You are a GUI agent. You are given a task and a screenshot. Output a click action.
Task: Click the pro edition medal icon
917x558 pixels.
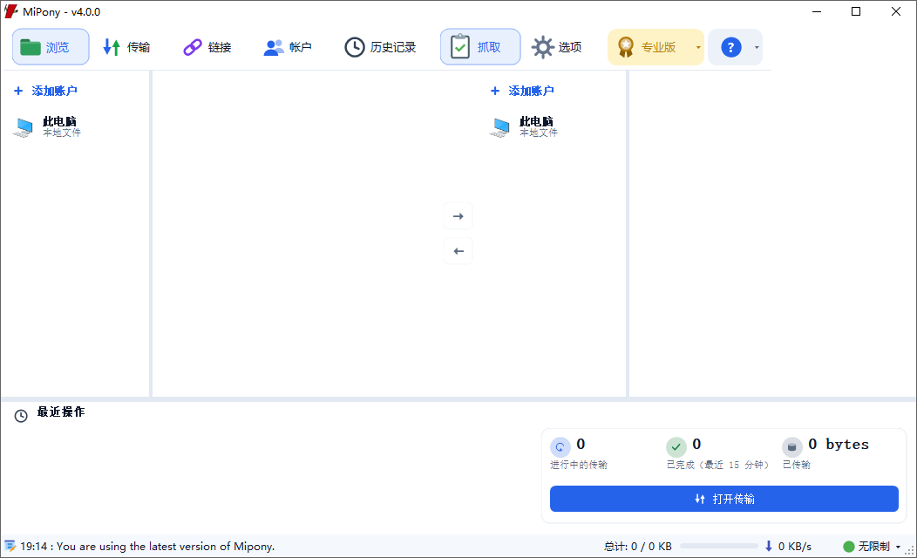point(626,47)
